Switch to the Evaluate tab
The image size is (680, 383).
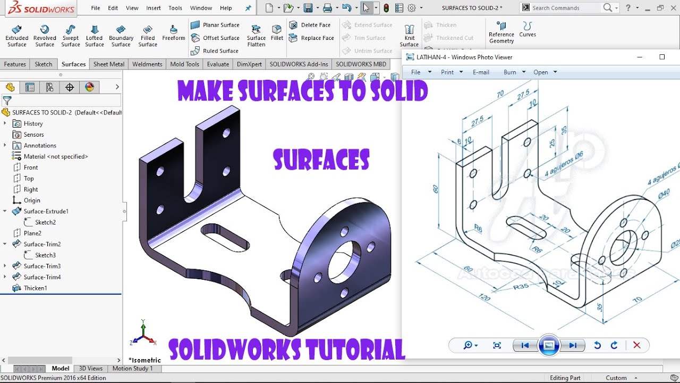coord(218,64)
